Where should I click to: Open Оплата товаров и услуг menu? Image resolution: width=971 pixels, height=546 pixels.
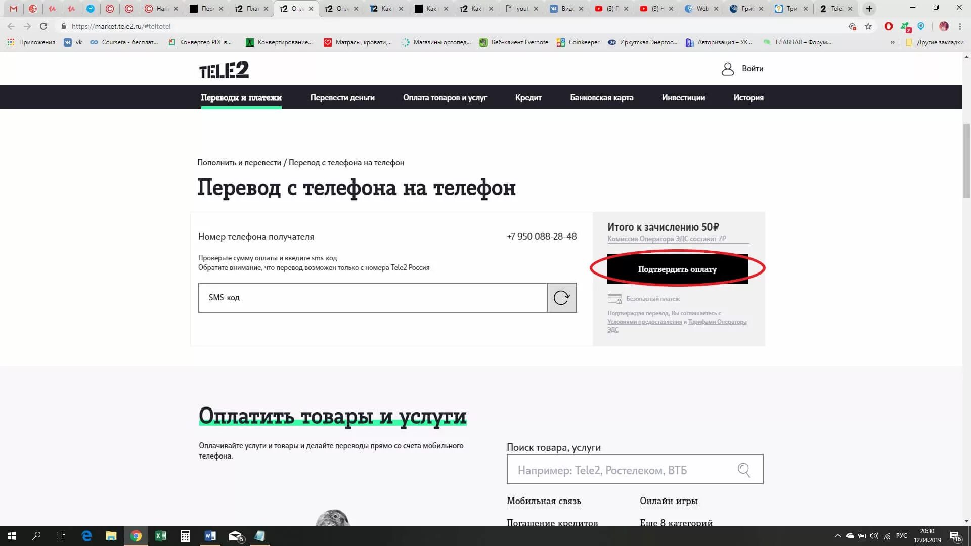click(445, 98)
